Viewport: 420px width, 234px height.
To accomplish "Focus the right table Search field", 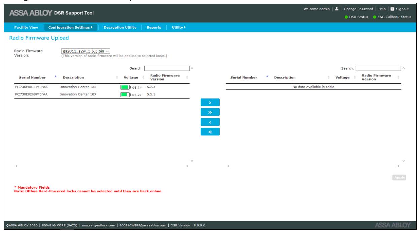I will [x=379, y=68].
